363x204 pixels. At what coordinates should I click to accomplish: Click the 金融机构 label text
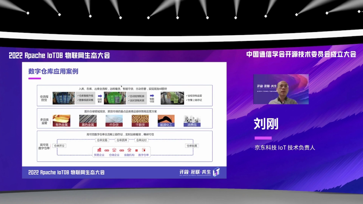point(129,155)
